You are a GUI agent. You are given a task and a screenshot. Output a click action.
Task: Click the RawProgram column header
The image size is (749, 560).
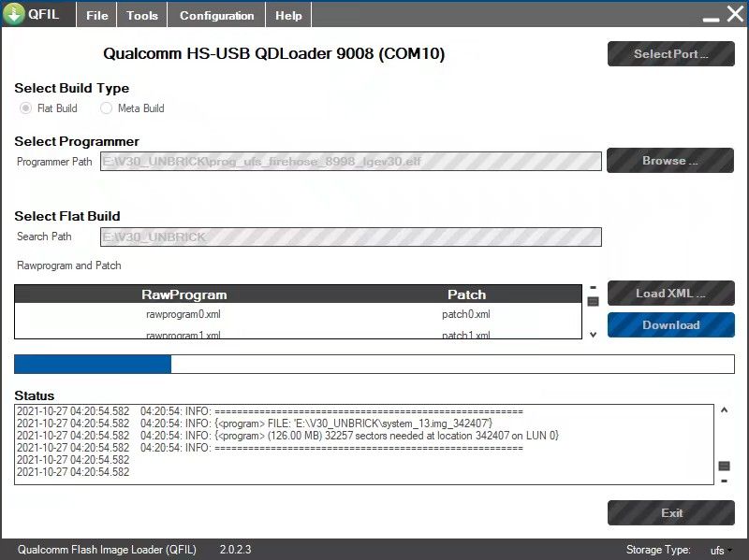(184, 294)
